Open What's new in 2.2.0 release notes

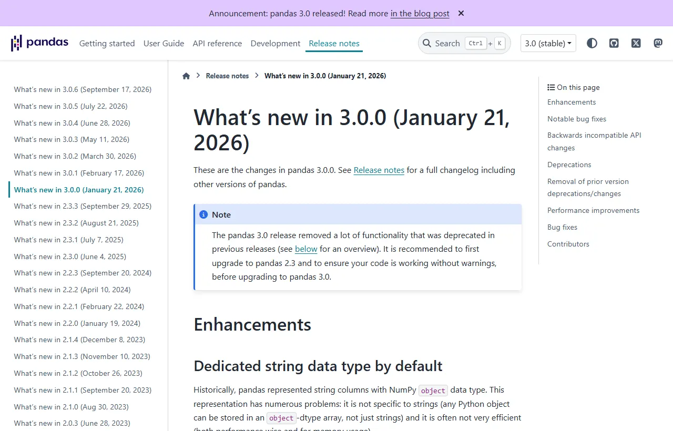click(x=77, y=323)
